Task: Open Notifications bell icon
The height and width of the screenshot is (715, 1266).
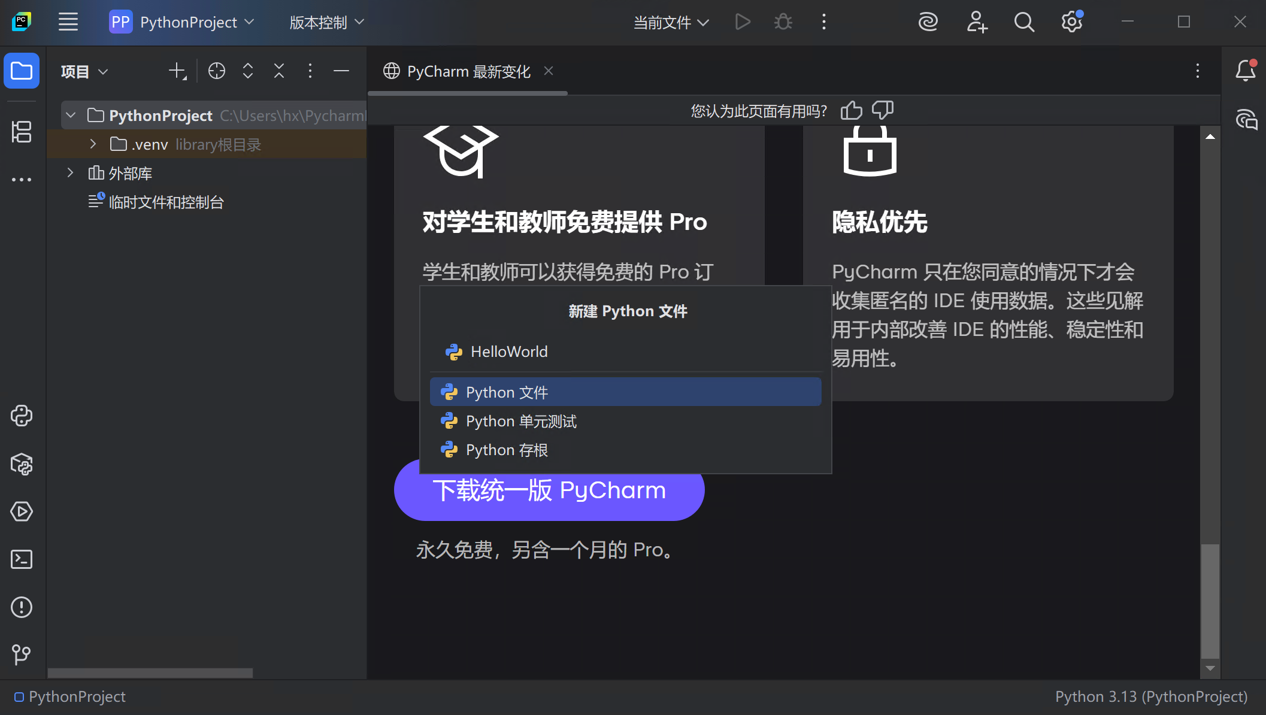Action: point(1246,71)
